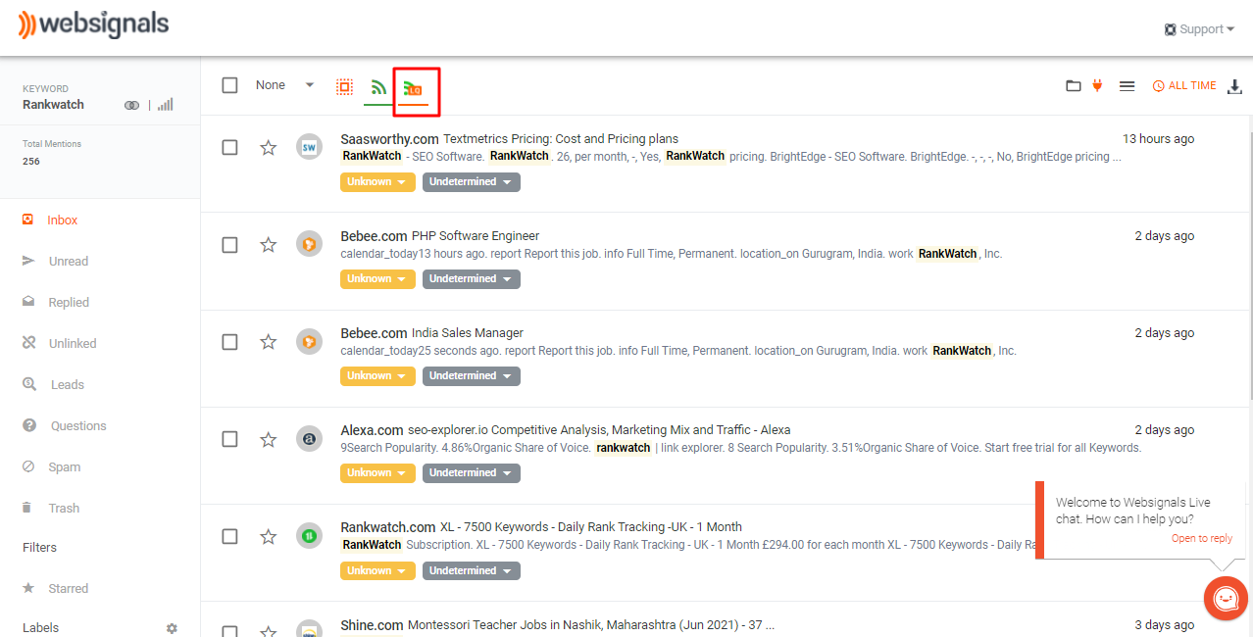Check the India Sales Manager mention checkbox
The width and height of the screenshot is (1253, 637).
(229, 341)
